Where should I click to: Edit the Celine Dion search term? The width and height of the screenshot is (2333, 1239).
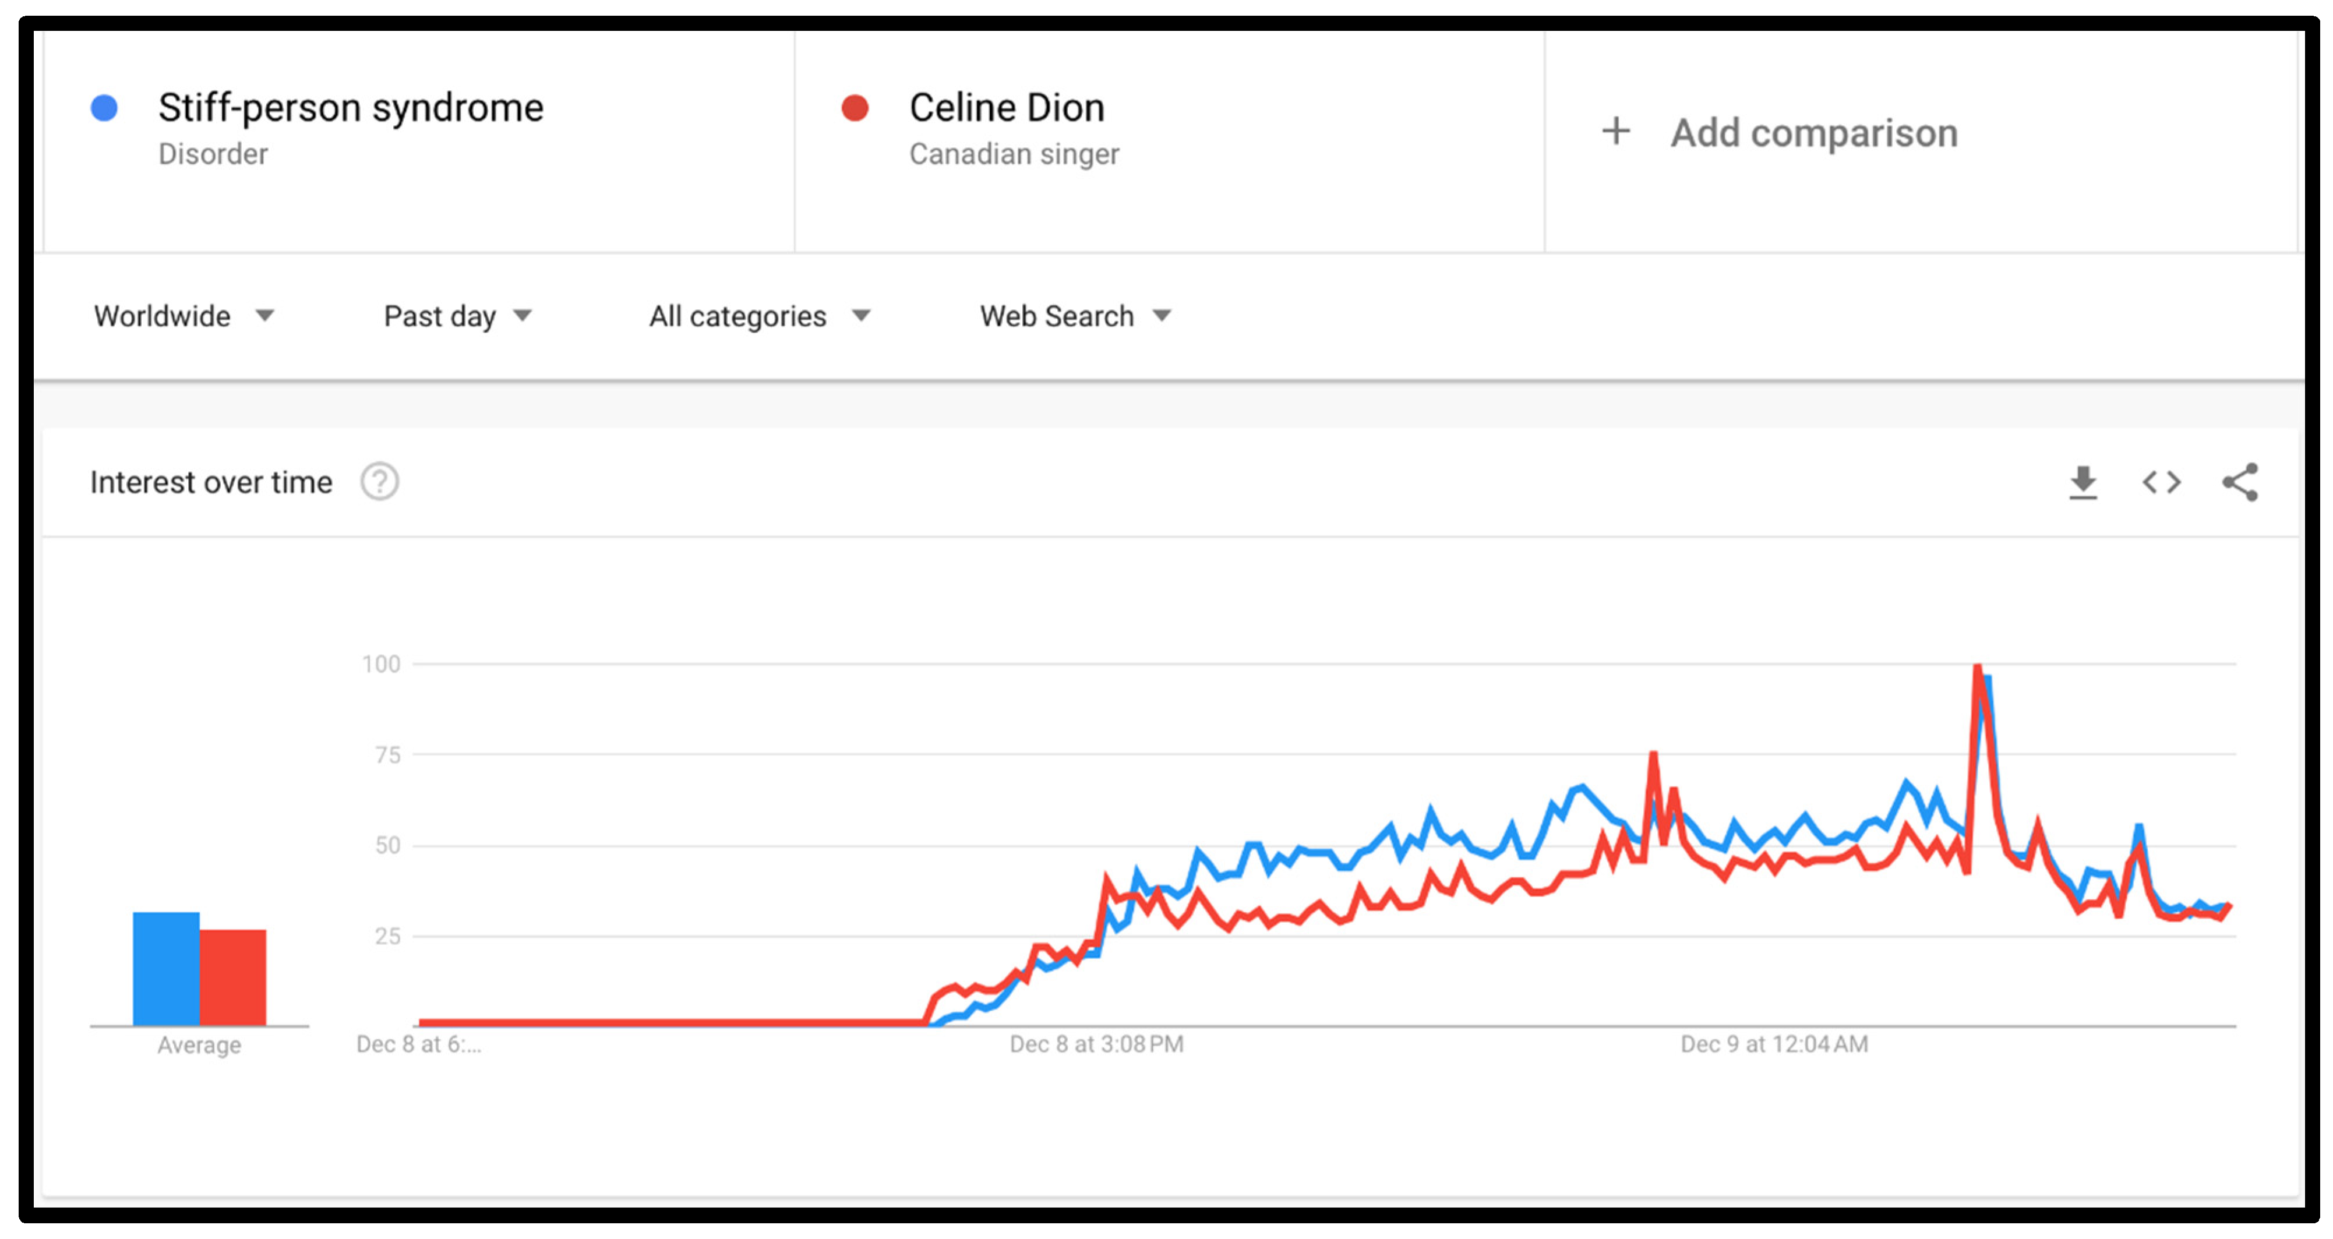point(1006,108)
